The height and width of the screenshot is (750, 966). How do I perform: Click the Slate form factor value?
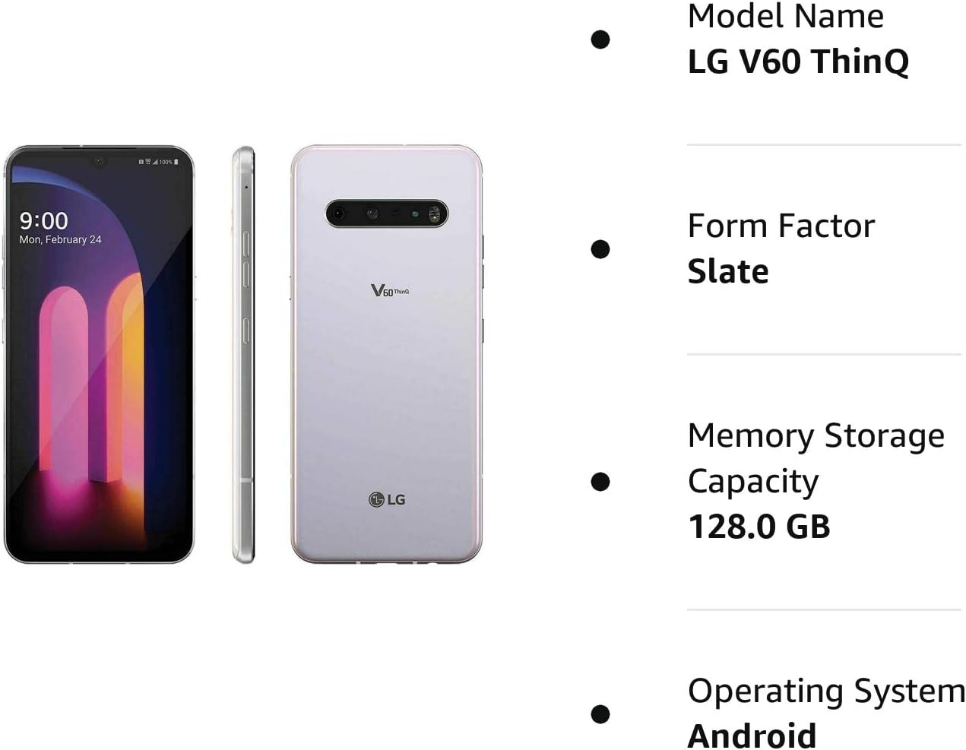728,271
